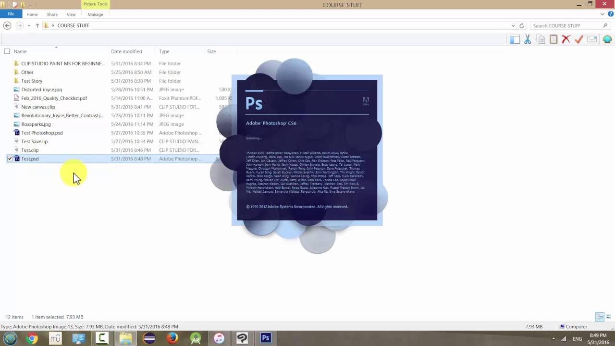Image resolution: width=615 pixels, height=346 pixels.
Task: Toggle the preview pane layout icon
Action: click(515, 39)
